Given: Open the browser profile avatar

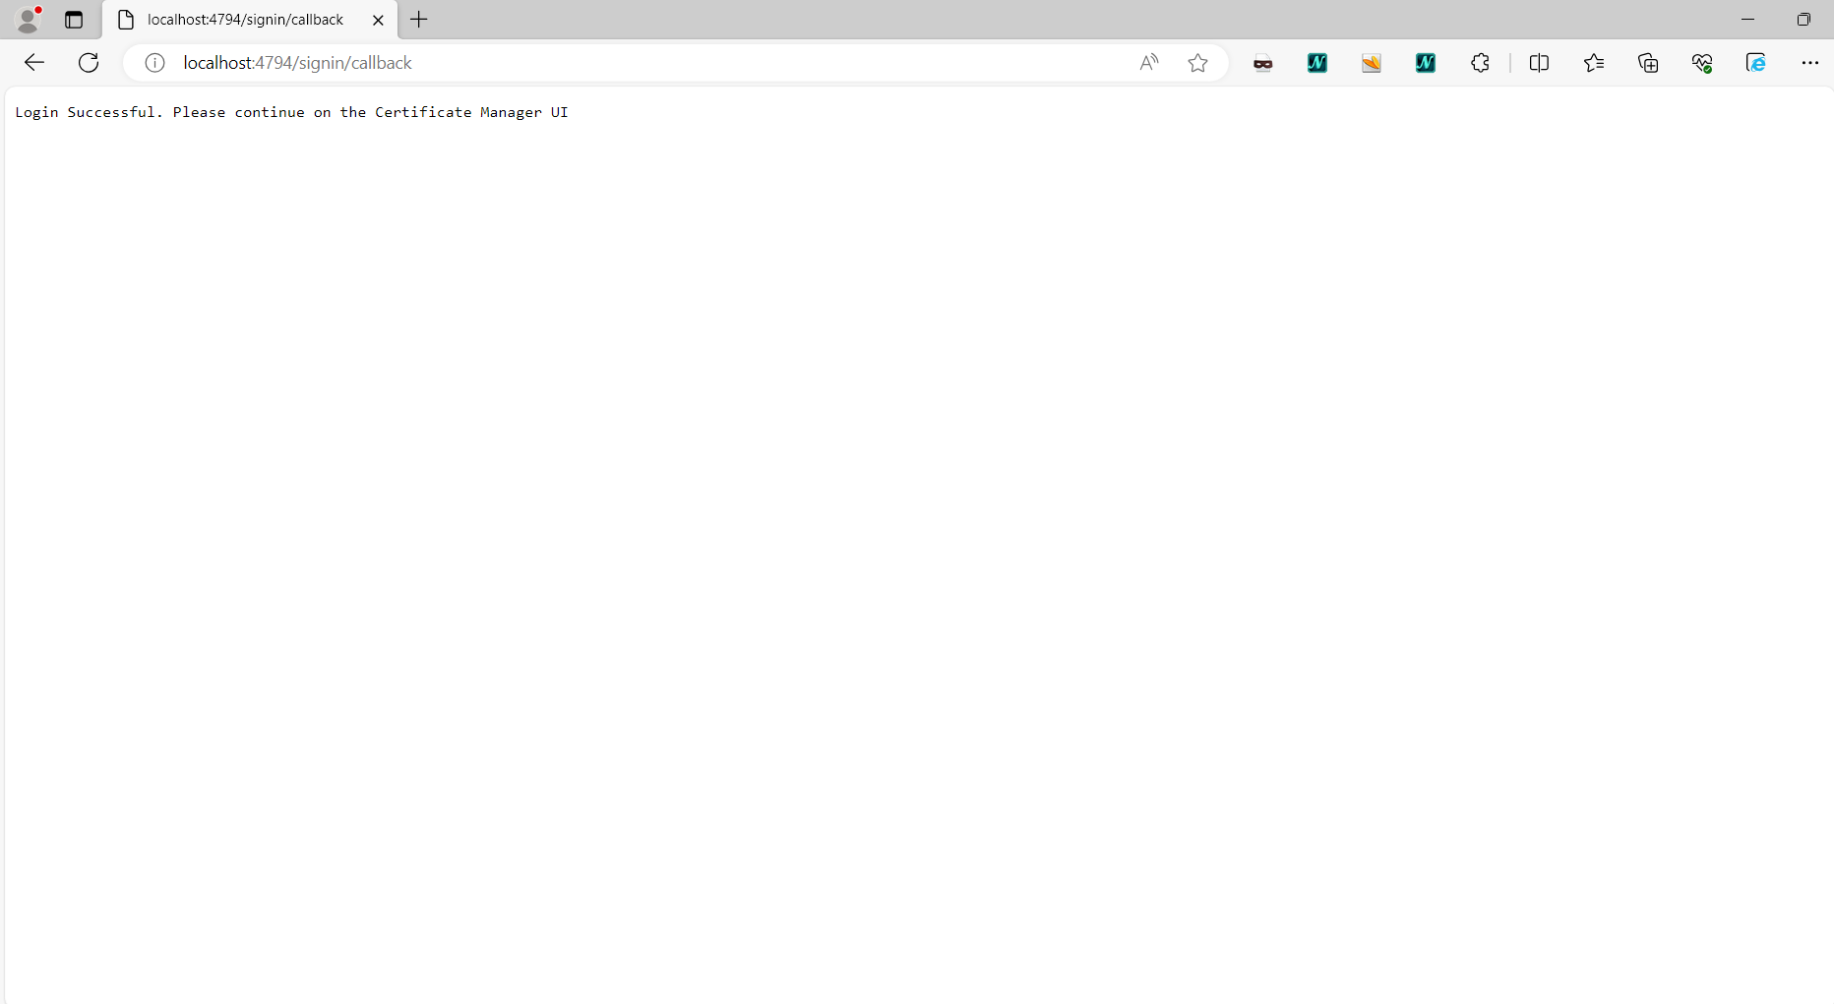Looking at the screenshot, I should coord(28,20).
